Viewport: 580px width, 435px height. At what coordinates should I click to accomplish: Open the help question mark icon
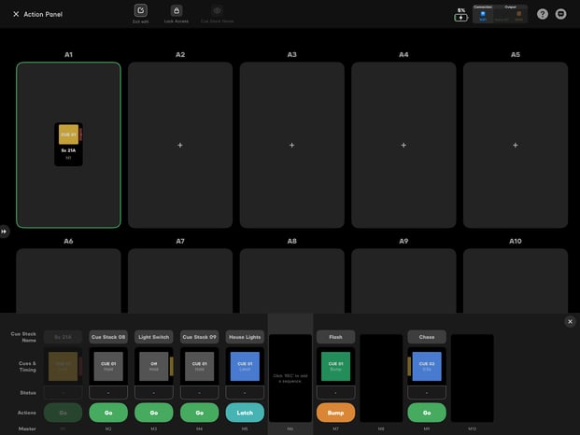click(x=543, y=14)
